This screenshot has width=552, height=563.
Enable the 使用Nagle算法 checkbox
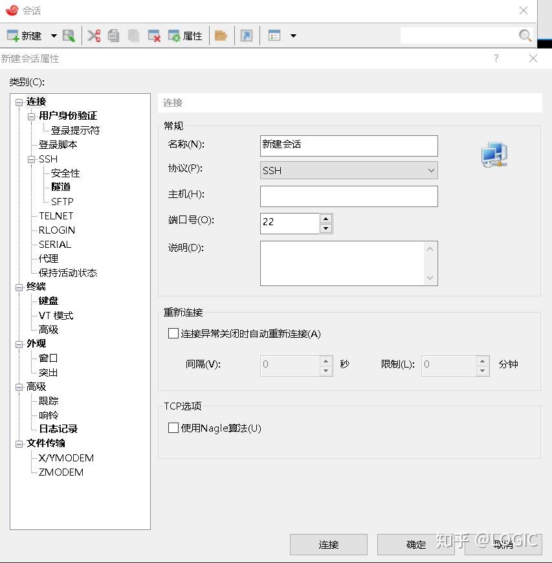pyautogui.click(x=173, y=428)
